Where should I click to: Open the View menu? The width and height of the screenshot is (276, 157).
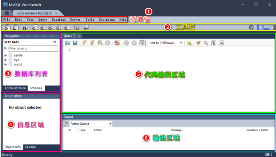(x=30, y=19)
